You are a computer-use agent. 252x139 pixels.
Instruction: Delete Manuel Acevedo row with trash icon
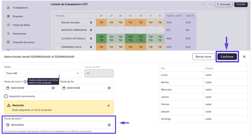click(91, 23)
